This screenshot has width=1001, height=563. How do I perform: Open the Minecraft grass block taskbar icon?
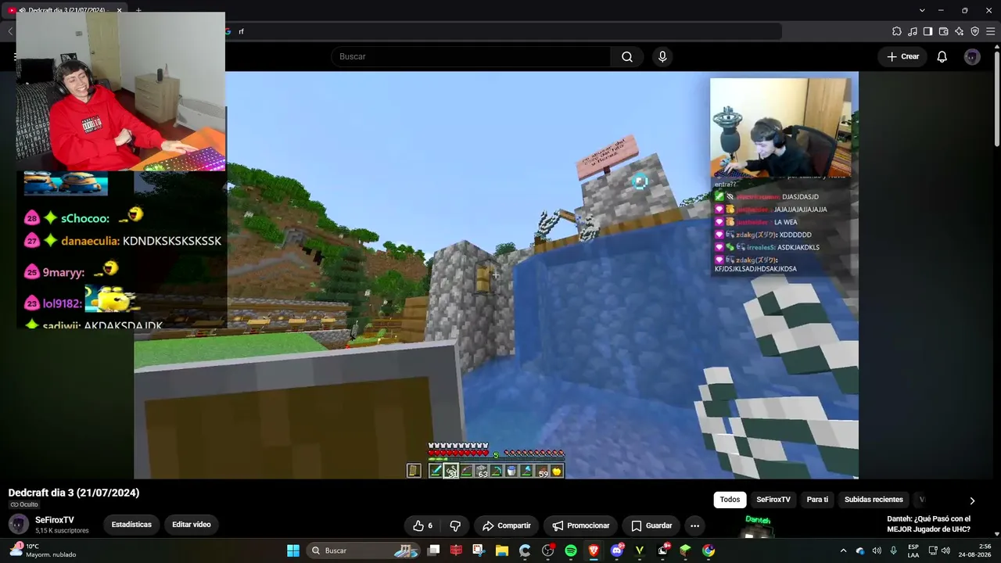(685, 550)
